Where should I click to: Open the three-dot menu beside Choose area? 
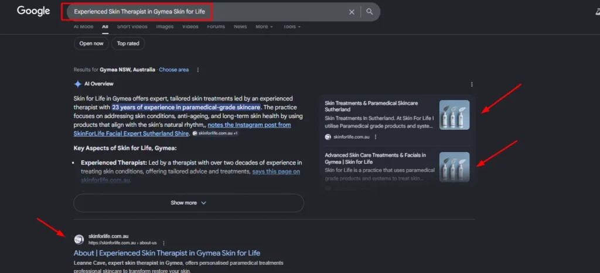(198, 70)
